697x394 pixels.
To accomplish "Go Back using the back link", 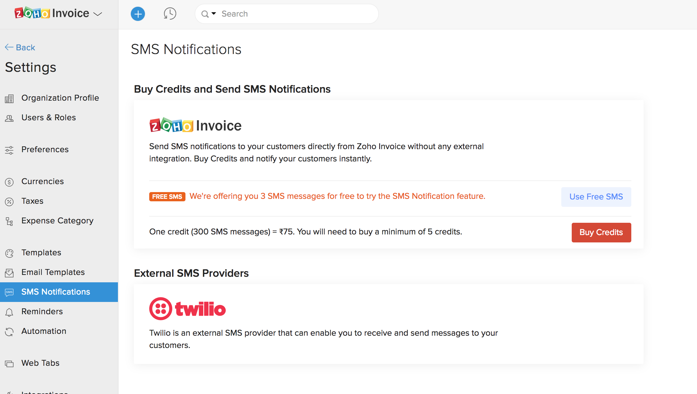I will (x=20, y=47).
